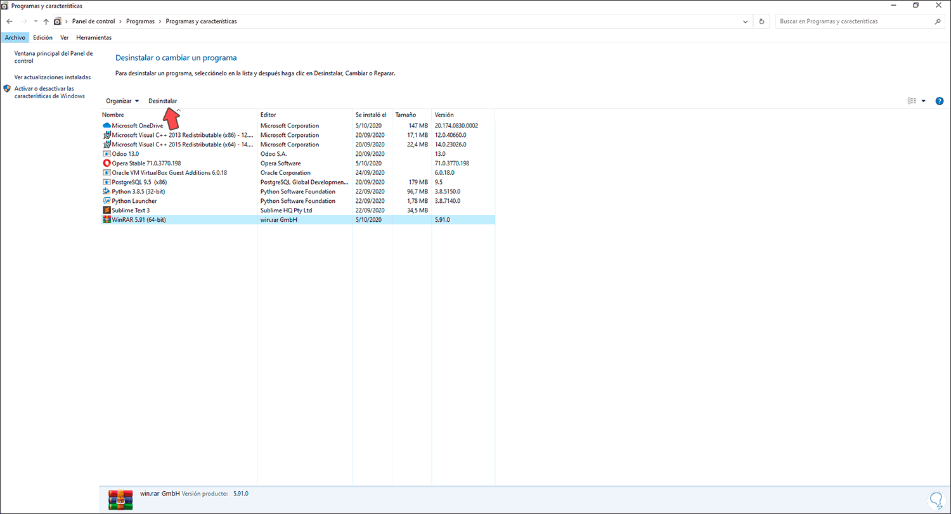Go back with the back arrow

(x=9, y=22)
